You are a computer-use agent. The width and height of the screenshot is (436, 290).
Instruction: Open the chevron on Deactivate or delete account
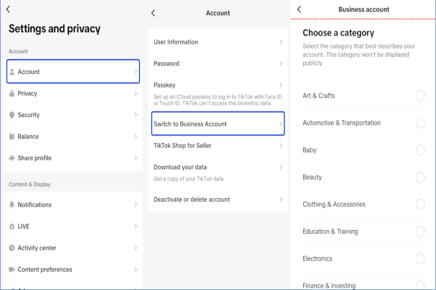(x=281, y=200)
